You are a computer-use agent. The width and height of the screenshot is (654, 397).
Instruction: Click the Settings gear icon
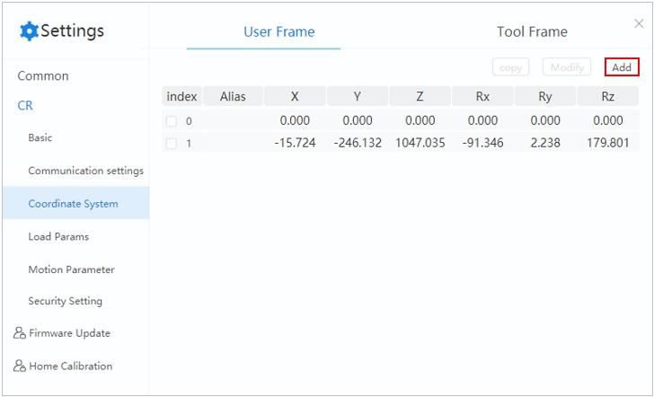click(29, 31)
